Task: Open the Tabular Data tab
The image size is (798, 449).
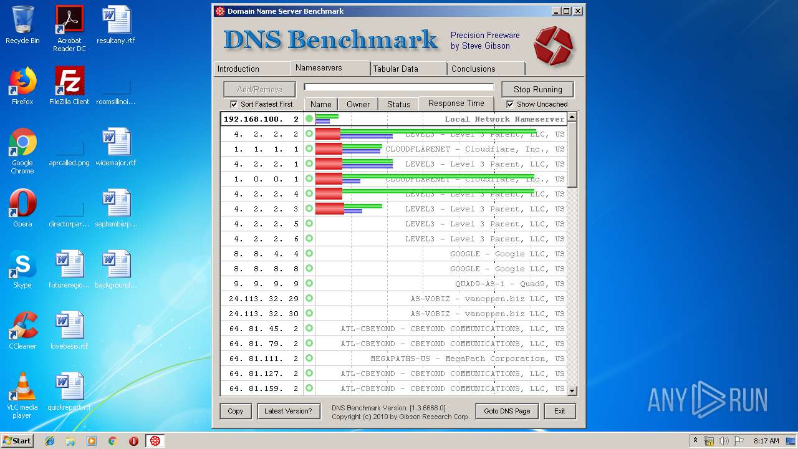Action: [x=408, y=69]
